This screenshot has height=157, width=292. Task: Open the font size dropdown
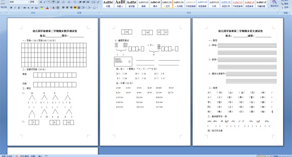pos(37,2)
